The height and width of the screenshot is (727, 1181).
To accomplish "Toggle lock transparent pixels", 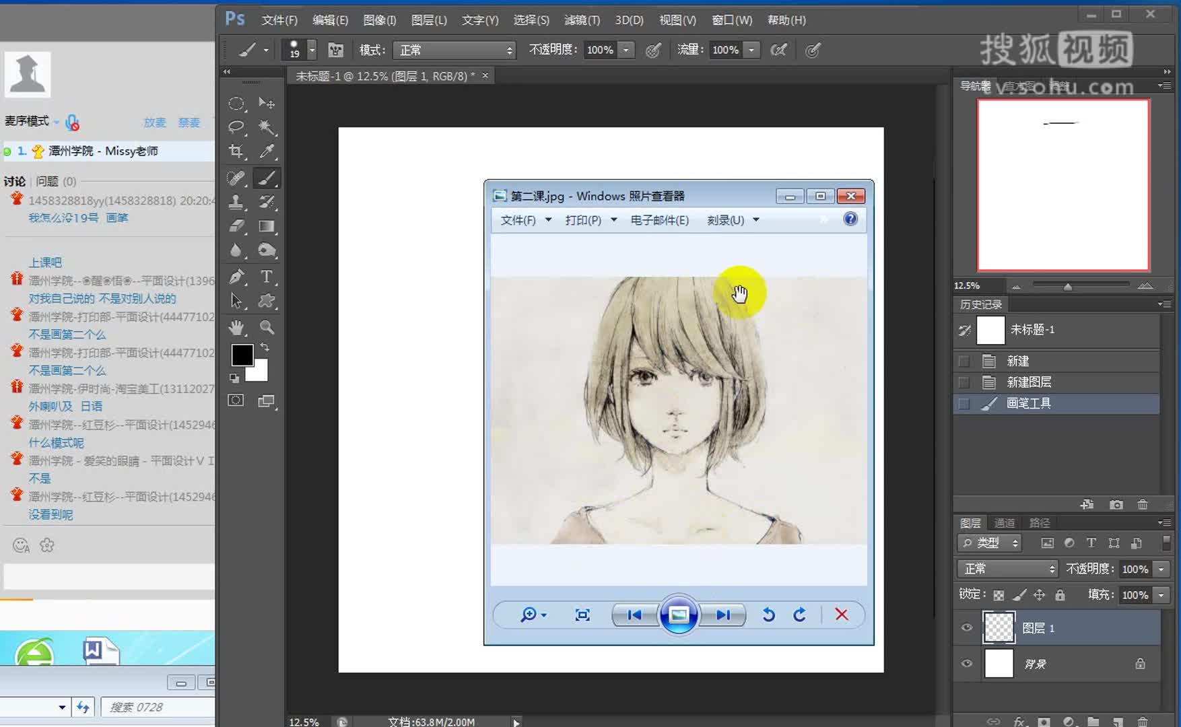I will coord(999,595).
